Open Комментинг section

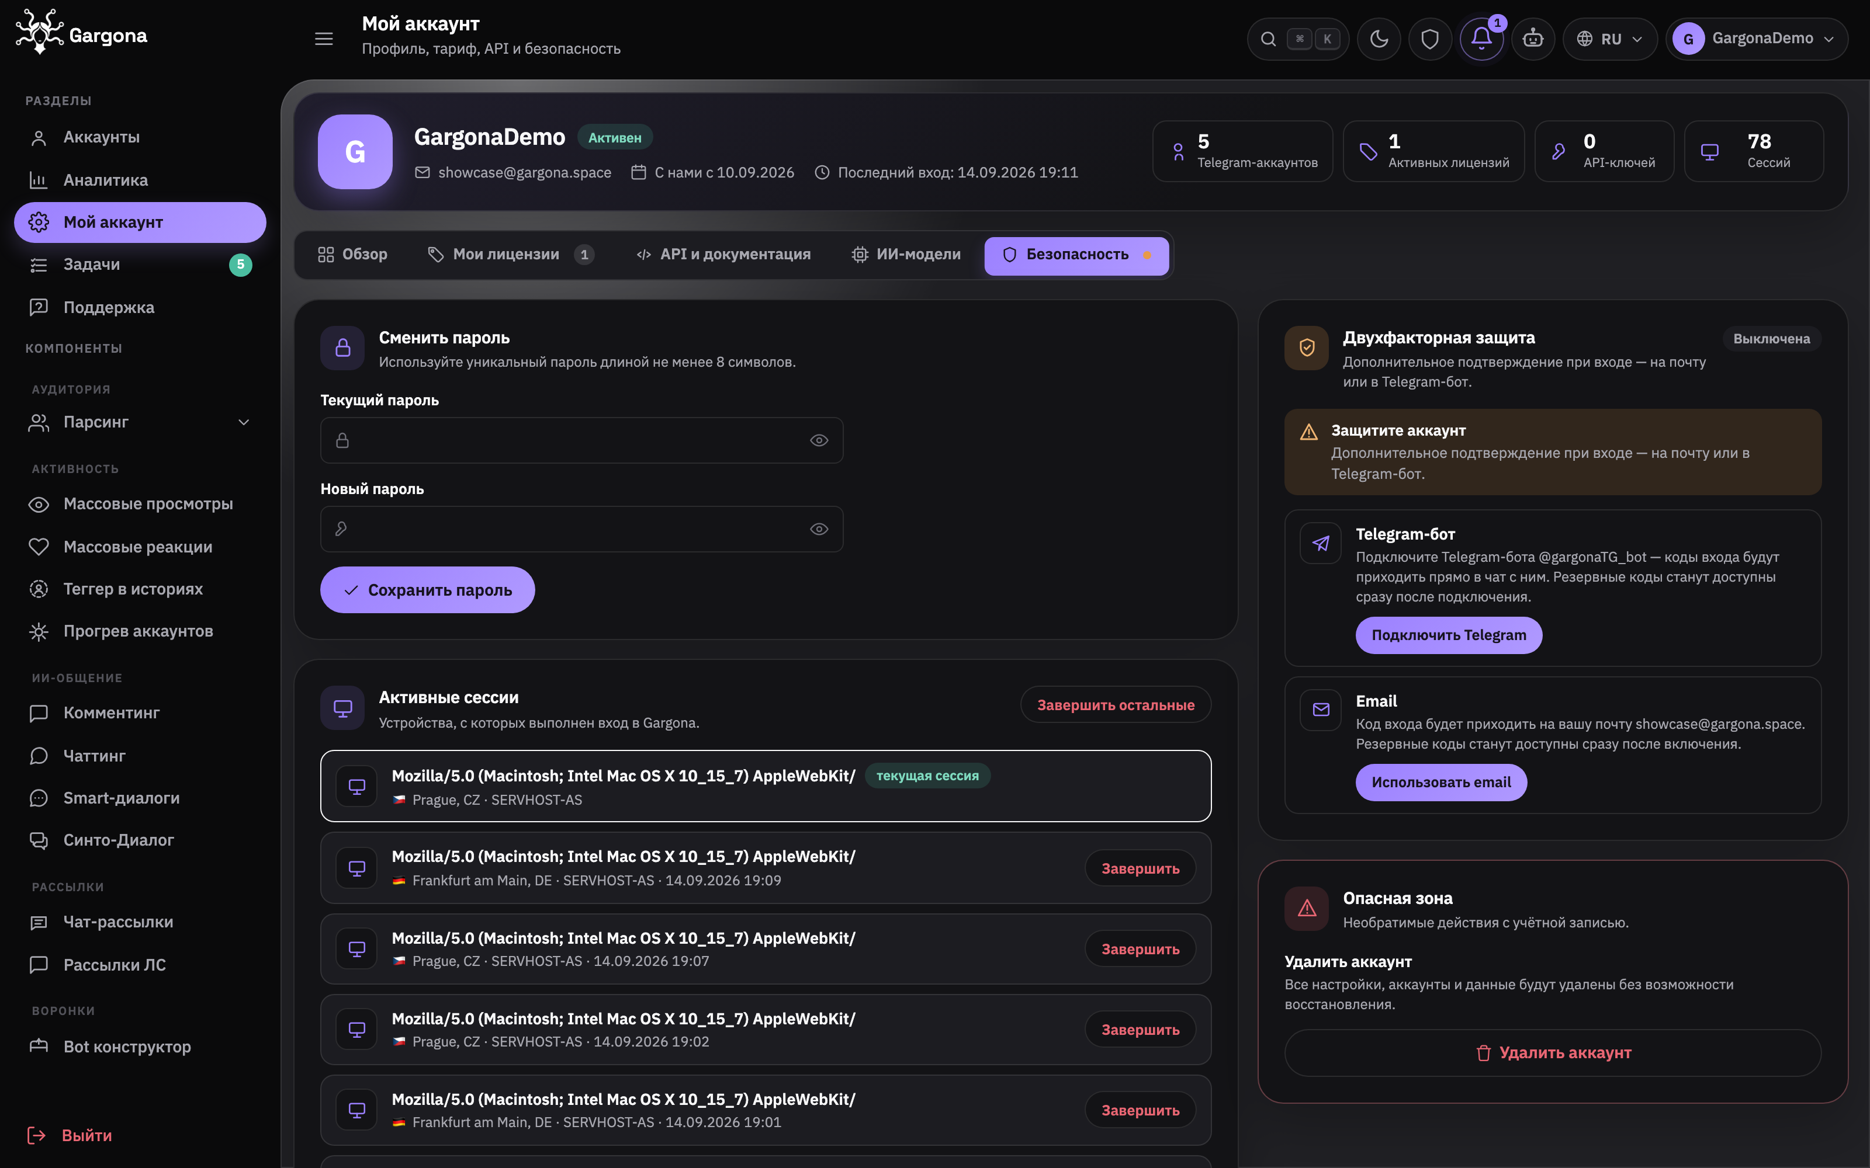pyautogui.click(x=140, y=713)
